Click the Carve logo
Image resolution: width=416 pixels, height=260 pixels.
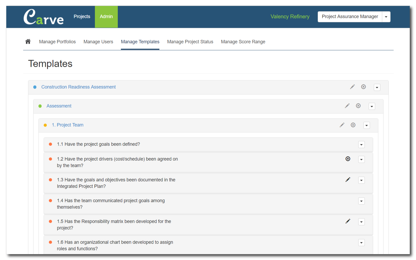pos(43,17)
